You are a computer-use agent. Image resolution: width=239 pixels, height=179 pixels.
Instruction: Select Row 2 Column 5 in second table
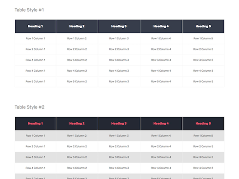pos(203,146)
